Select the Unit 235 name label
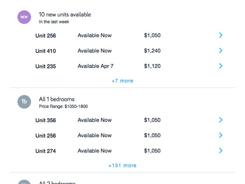 (x=45, y=66)
